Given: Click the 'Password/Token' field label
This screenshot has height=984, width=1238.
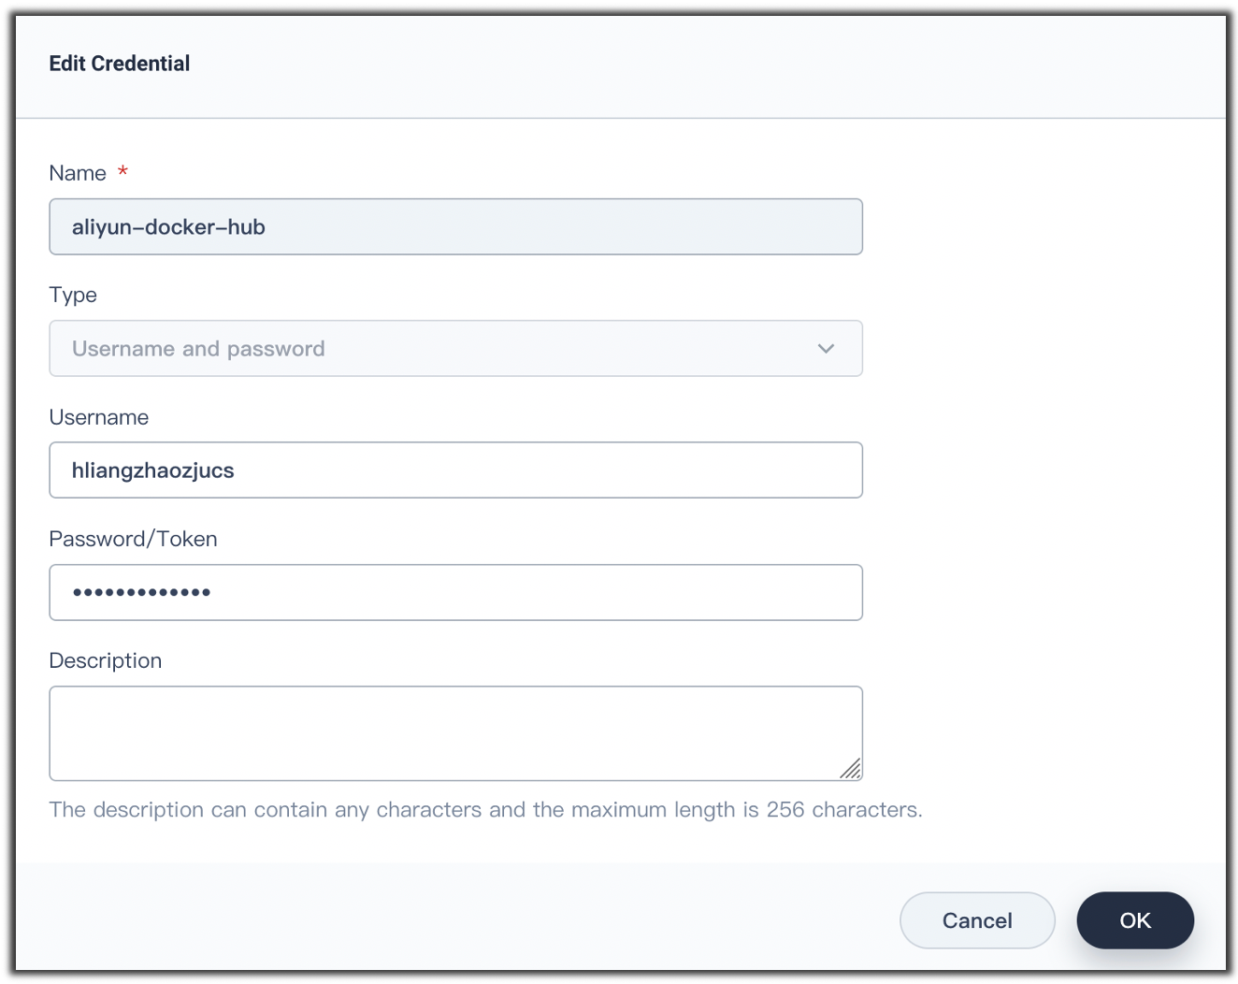Looking at the screenshot, I should tap(133, 539).
